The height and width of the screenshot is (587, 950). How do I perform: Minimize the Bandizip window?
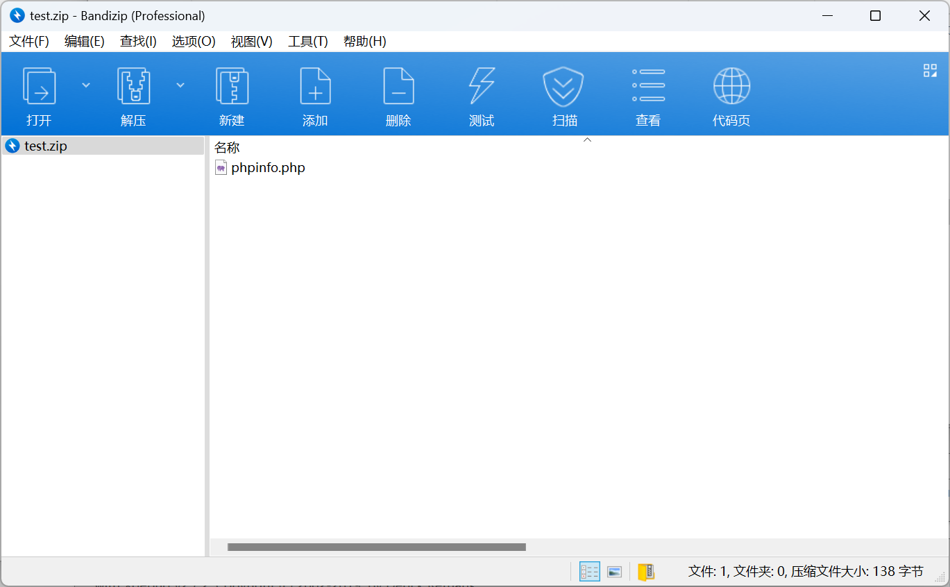pos(826,15)
